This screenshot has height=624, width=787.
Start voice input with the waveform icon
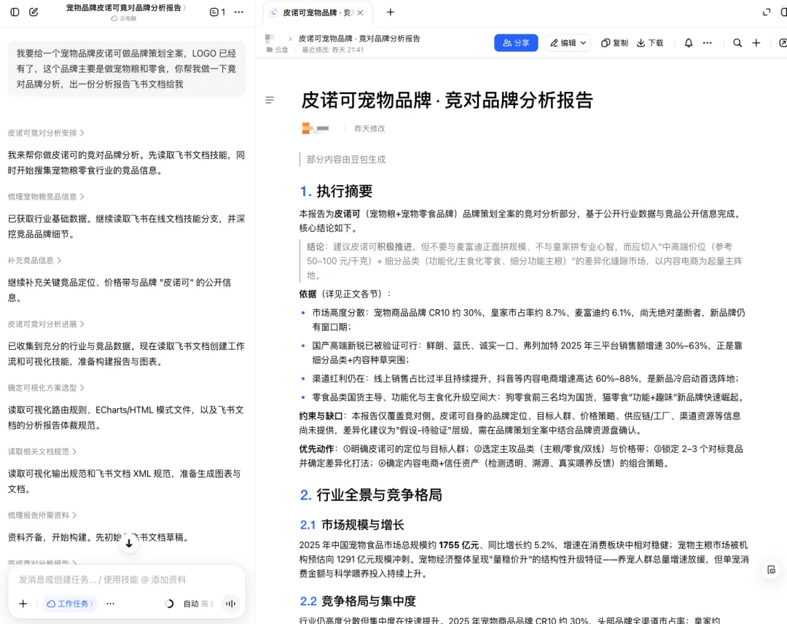click(231, 604)
